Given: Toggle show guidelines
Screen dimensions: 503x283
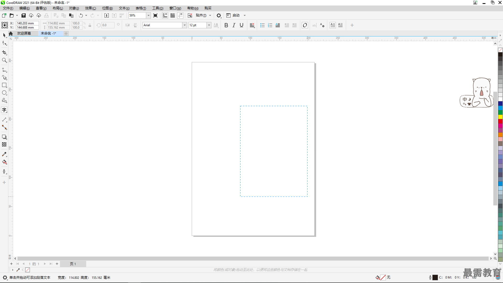Looking at the screenshot, I should click(x=180, y=15).
